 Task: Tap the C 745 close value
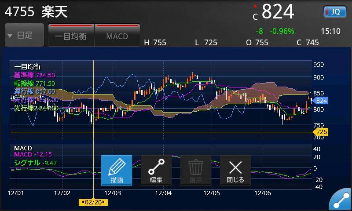[x=308, y=42]
